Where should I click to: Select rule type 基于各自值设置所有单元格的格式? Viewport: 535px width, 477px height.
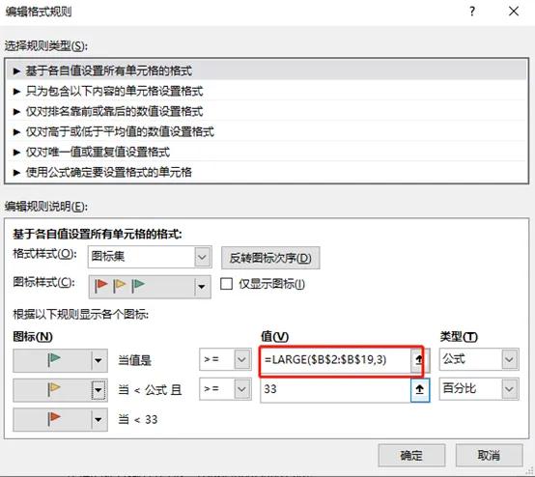tap(267, 70)
